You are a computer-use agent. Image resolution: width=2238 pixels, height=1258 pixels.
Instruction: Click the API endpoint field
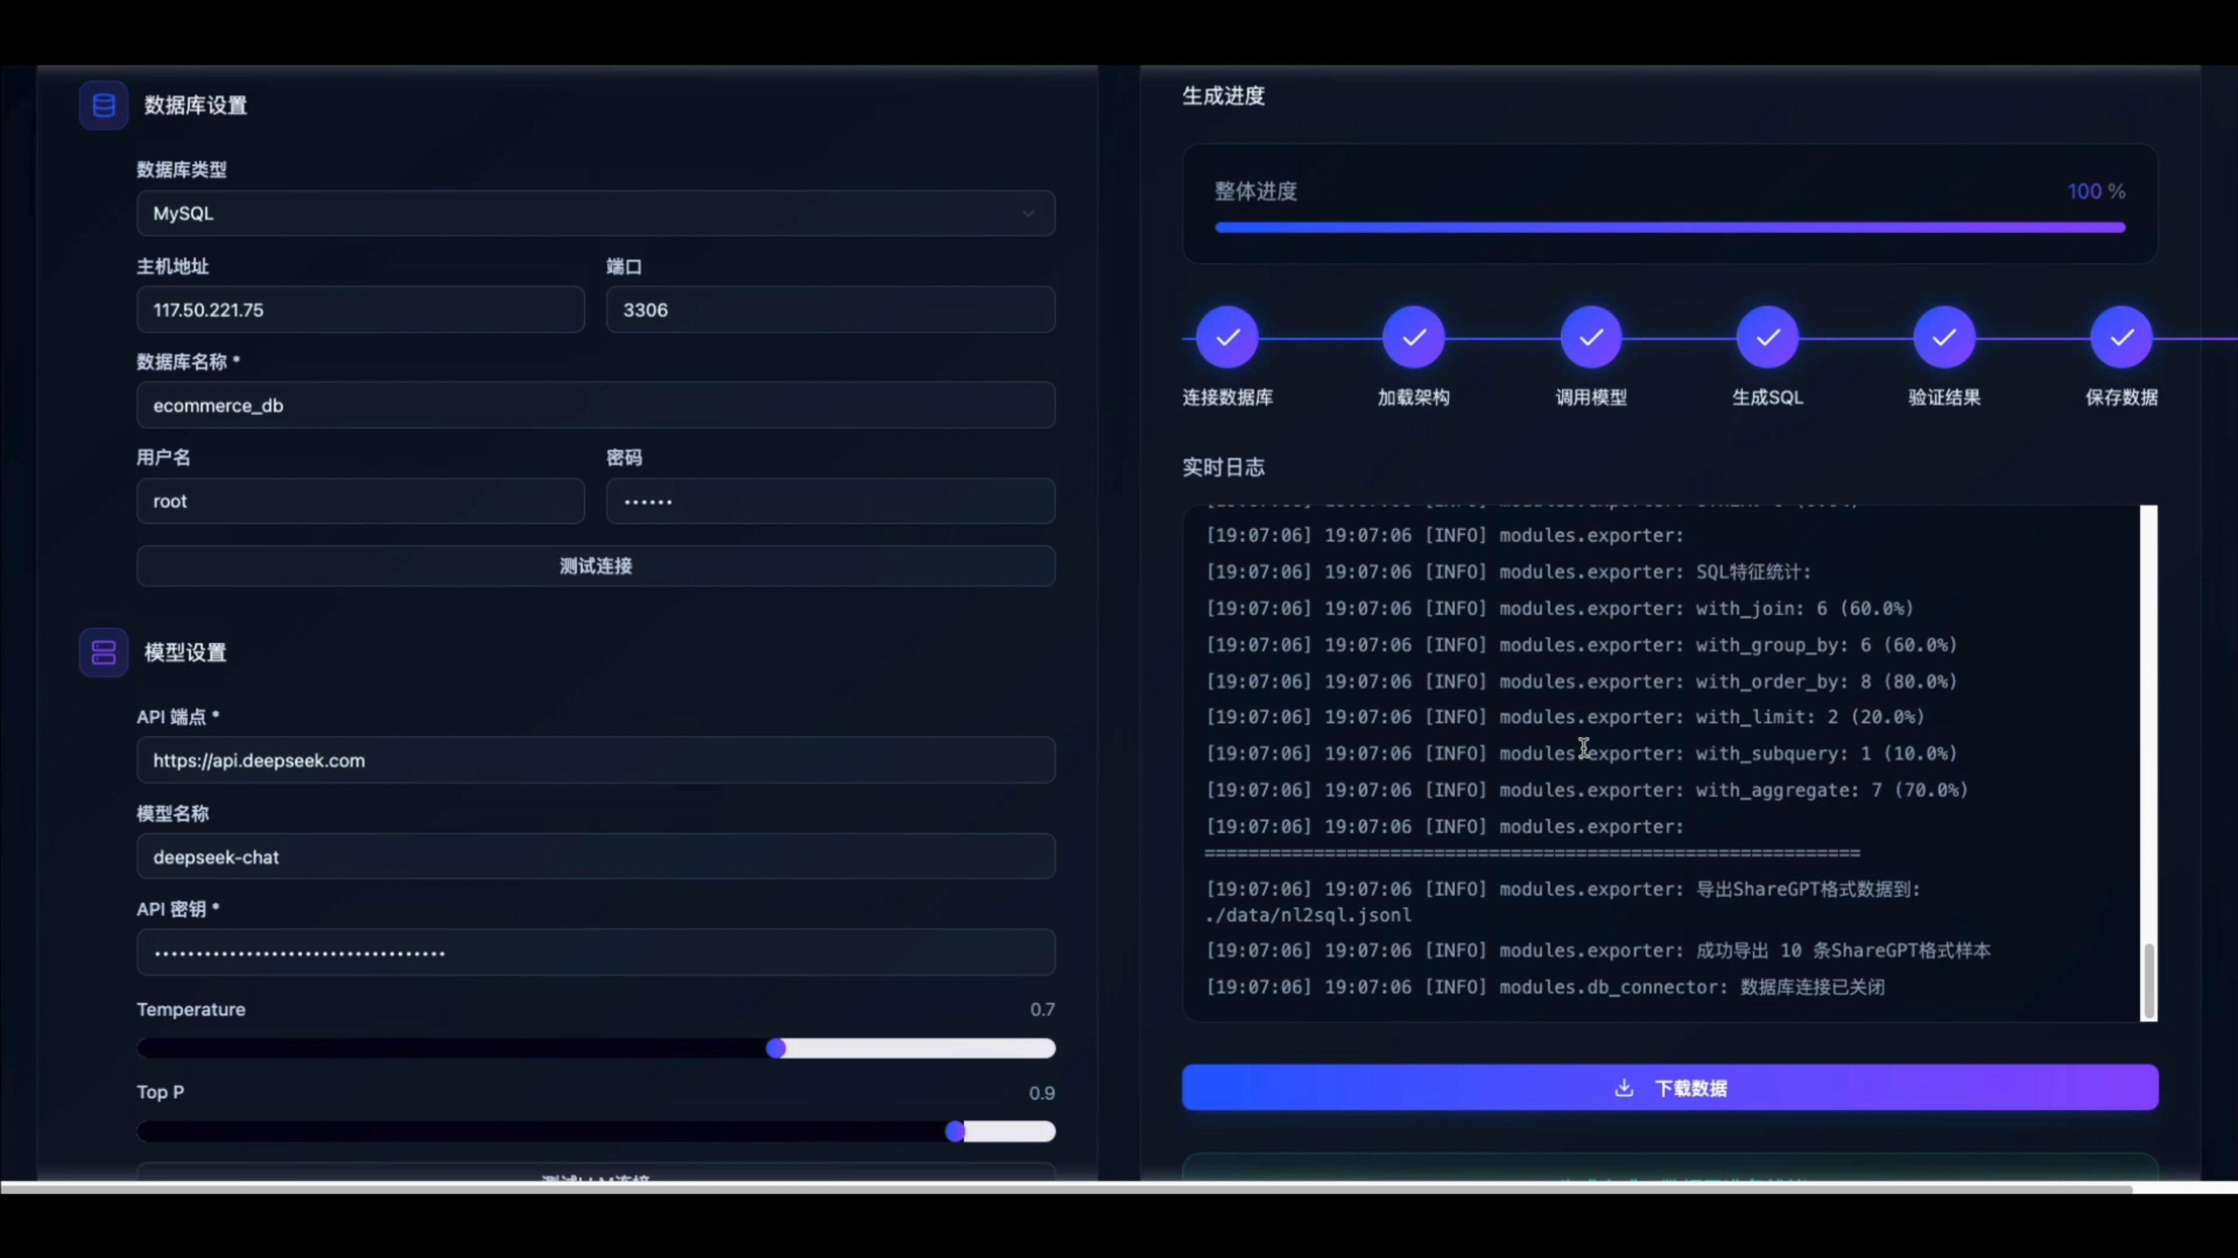pos(595,761)
